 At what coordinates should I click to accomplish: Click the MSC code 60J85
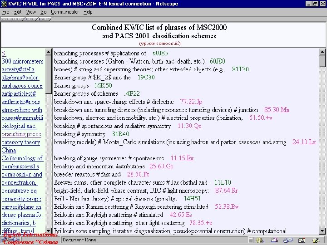(x=160, y=54)
